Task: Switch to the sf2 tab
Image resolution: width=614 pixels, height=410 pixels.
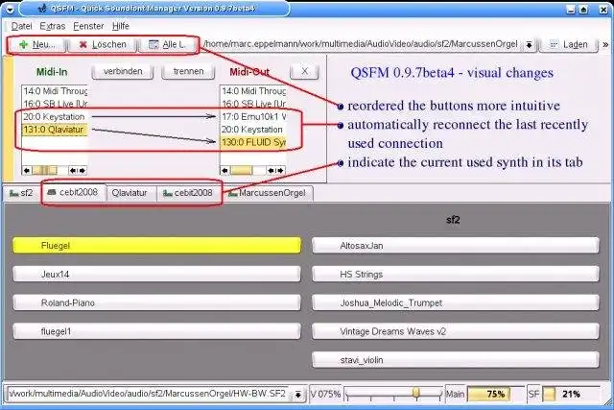Action: click(x=21, y=193)
